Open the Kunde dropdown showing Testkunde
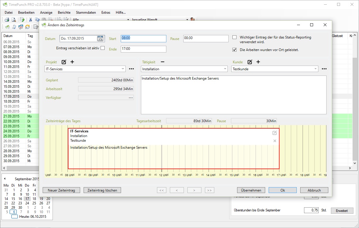This screenshot has height=228, width=359. [315, 69]
